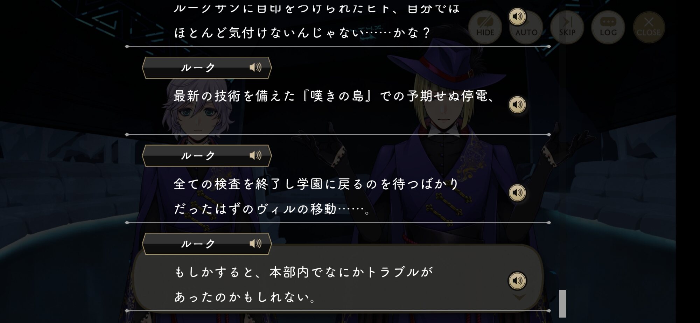Select the highlighted もしかすると dialogue entry

338,277
